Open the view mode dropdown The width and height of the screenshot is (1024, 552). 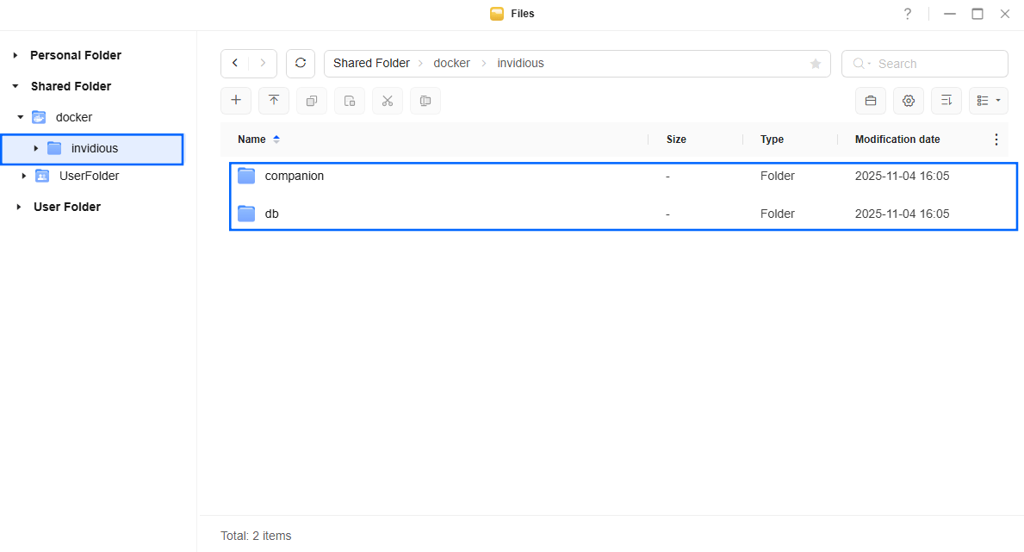tap(988, 101)
